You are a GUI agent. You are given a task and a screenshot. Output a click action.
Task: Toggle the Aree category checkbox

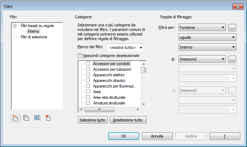pos(88,91)
